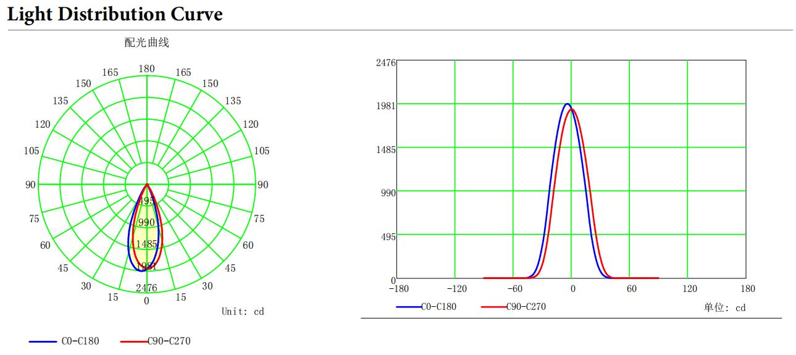Click the polar chart center origin point
Image resolution: width=796 pixels, height=355 pixels.
pos(147,184)
